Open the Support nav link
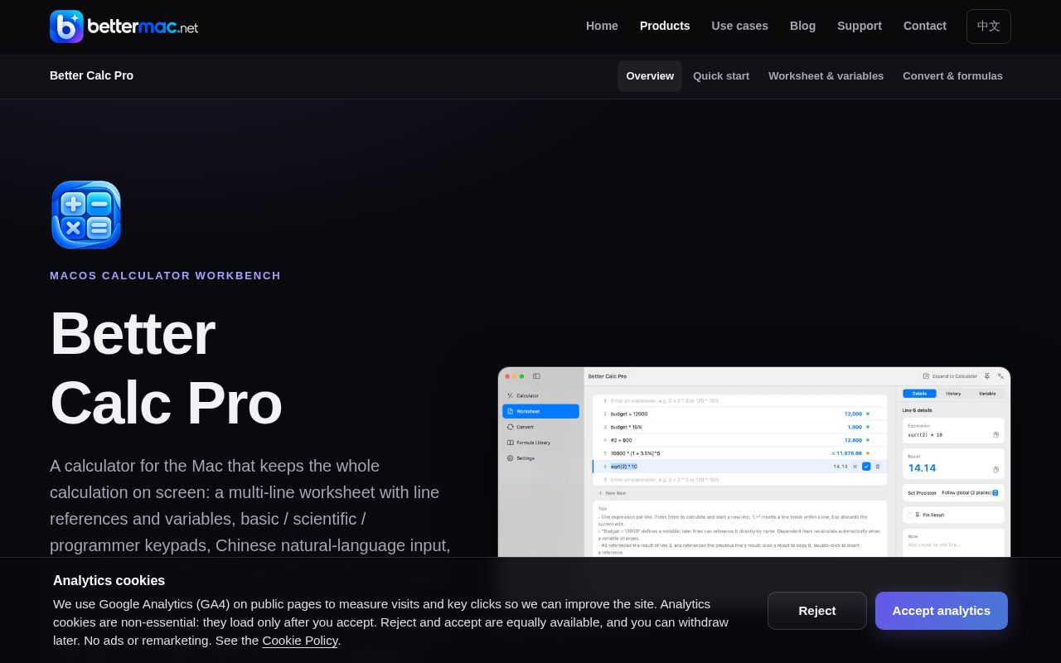 point(860,26)
